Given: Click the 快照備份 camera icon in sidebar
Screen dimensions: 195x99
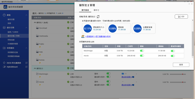Looking at the screenshot, I should [x=4, y=48].
